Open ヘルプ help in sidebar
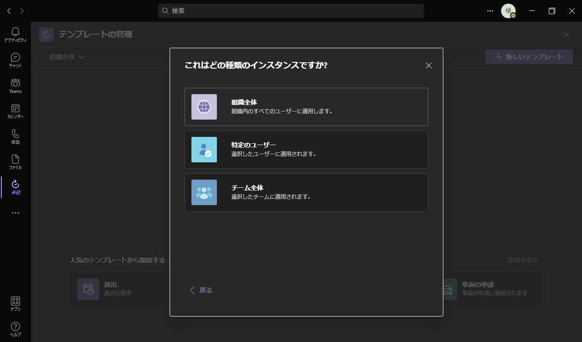Viewport: 582px width, 342px height. coord(15,329)
